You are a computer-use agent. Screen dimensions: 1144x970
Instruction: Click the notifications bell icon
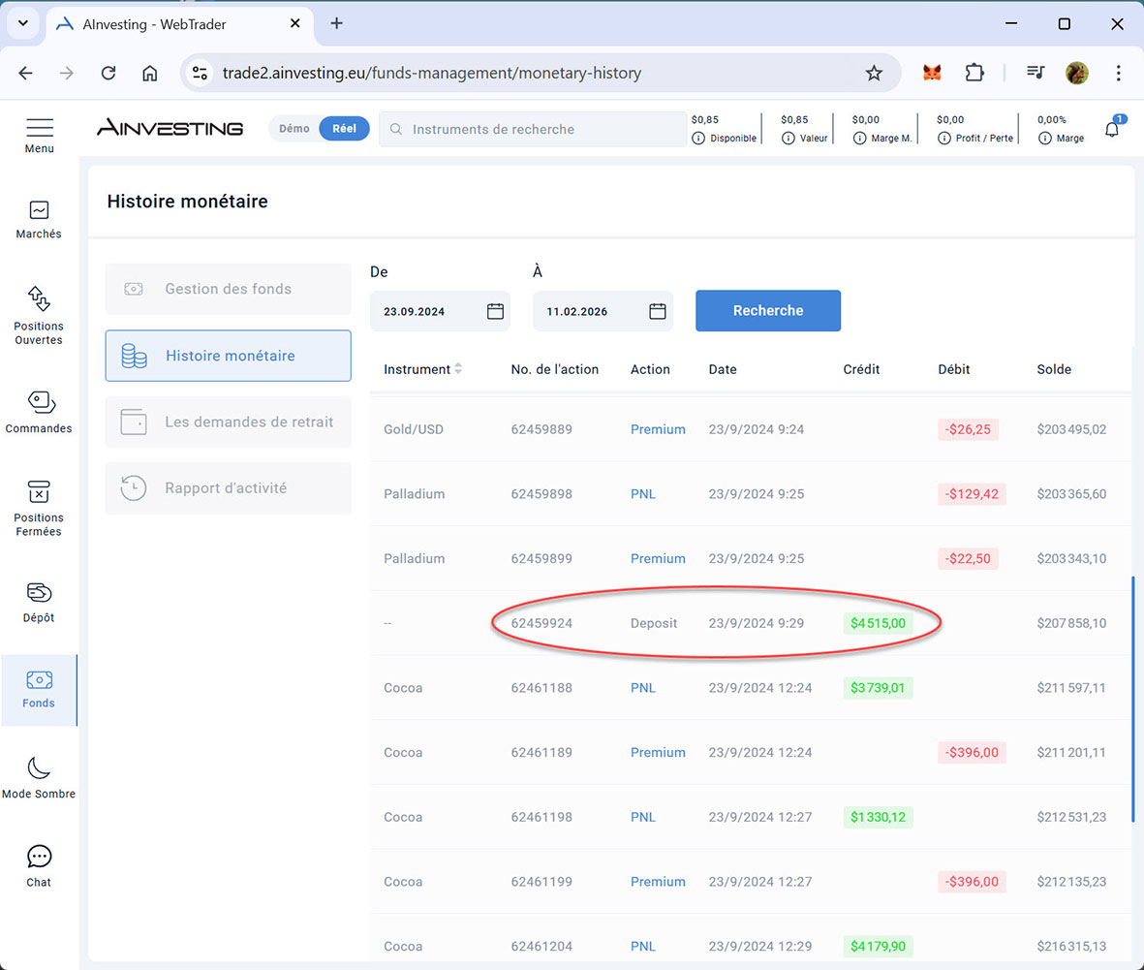click(1111, 129)
